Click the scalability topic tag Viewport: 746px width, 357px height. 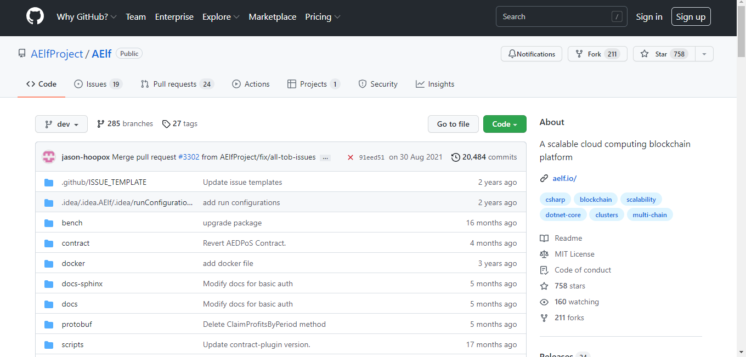[641, 200]
